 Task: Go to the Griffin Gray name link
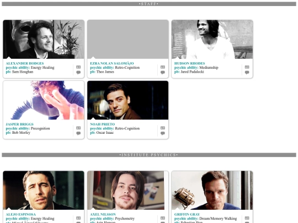[187, 215]
